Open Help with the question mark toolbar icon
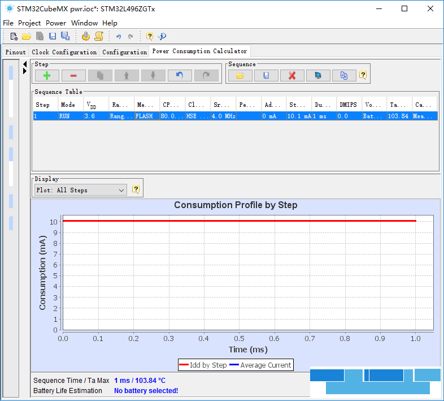This screenshot has width=444, height=401. click(150, 36)
